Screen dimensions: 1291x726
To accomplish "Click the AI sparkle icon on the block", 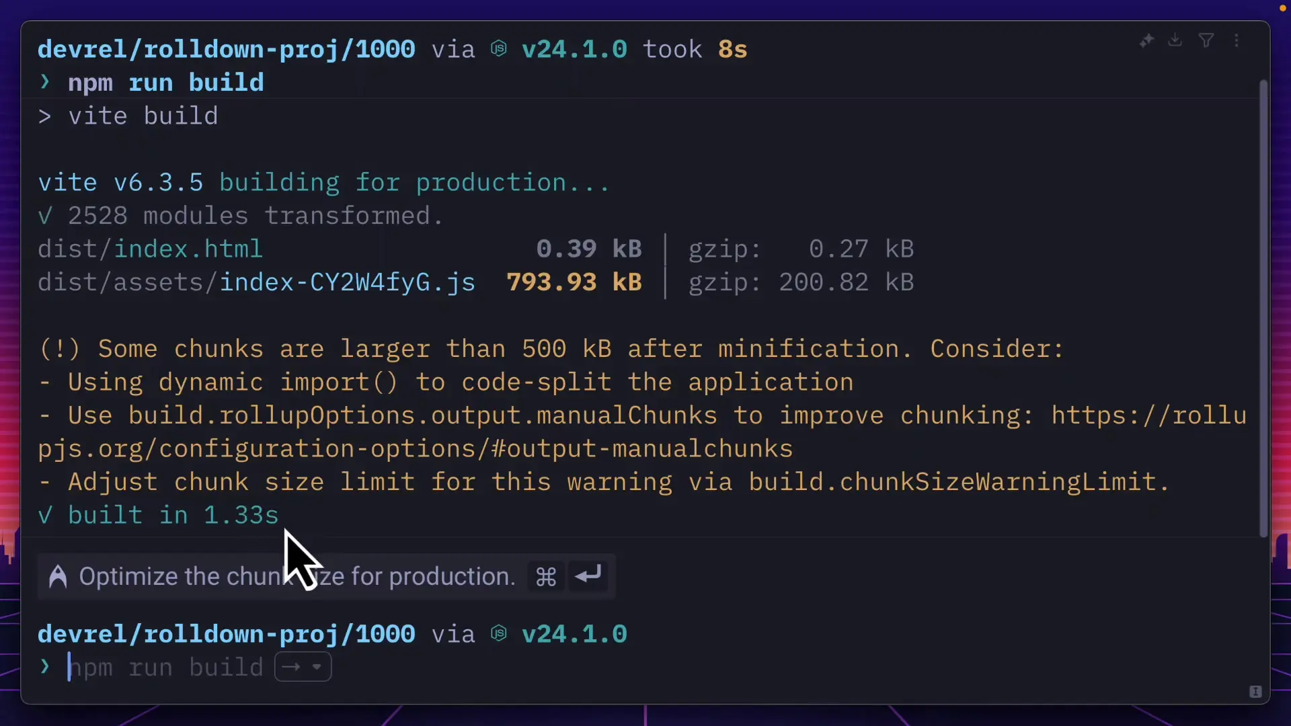I will click(1146, 41).
